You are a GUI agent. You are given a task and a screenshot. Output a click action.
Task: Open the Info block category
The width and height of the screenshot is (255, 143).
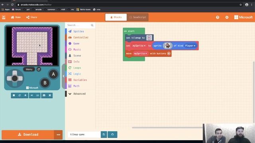click(x=80, y=62)
